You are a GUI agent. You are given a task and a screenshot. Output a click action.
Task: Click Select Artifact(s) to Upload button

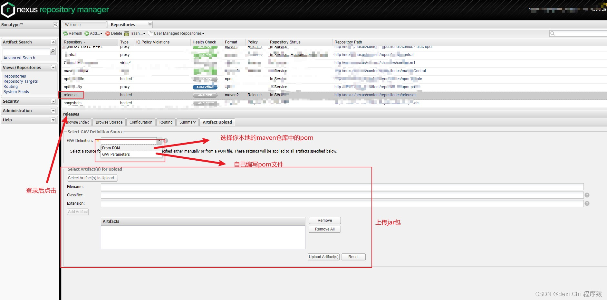point(92,178)
